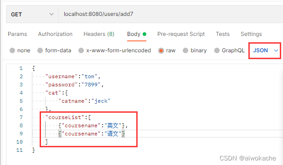Go to the Headers (8) tab
The image size is (283, 165).
click(99, 34)
